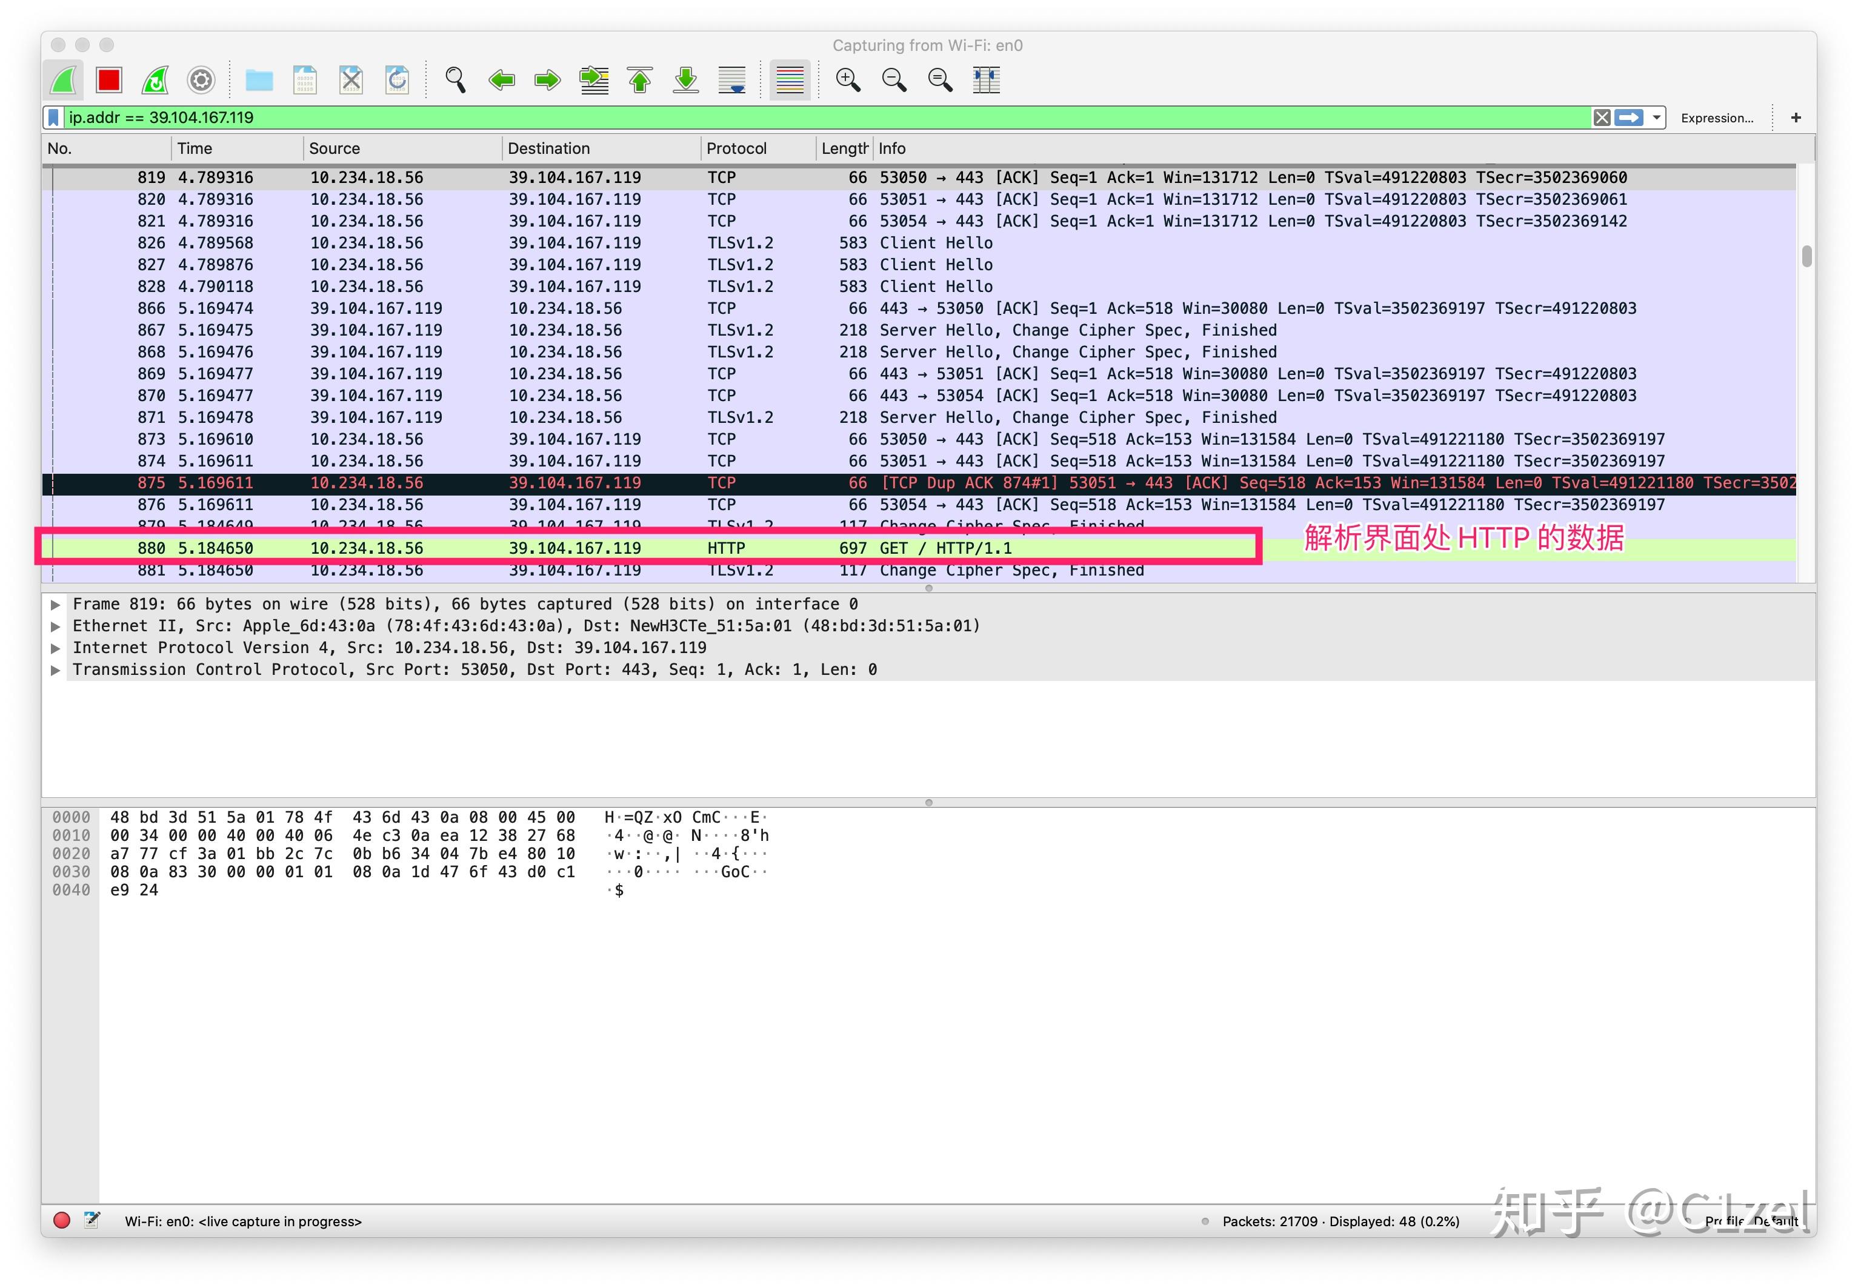
Task: Select the find packet tool
Action: pyautogui.click(x=455, y=80)
